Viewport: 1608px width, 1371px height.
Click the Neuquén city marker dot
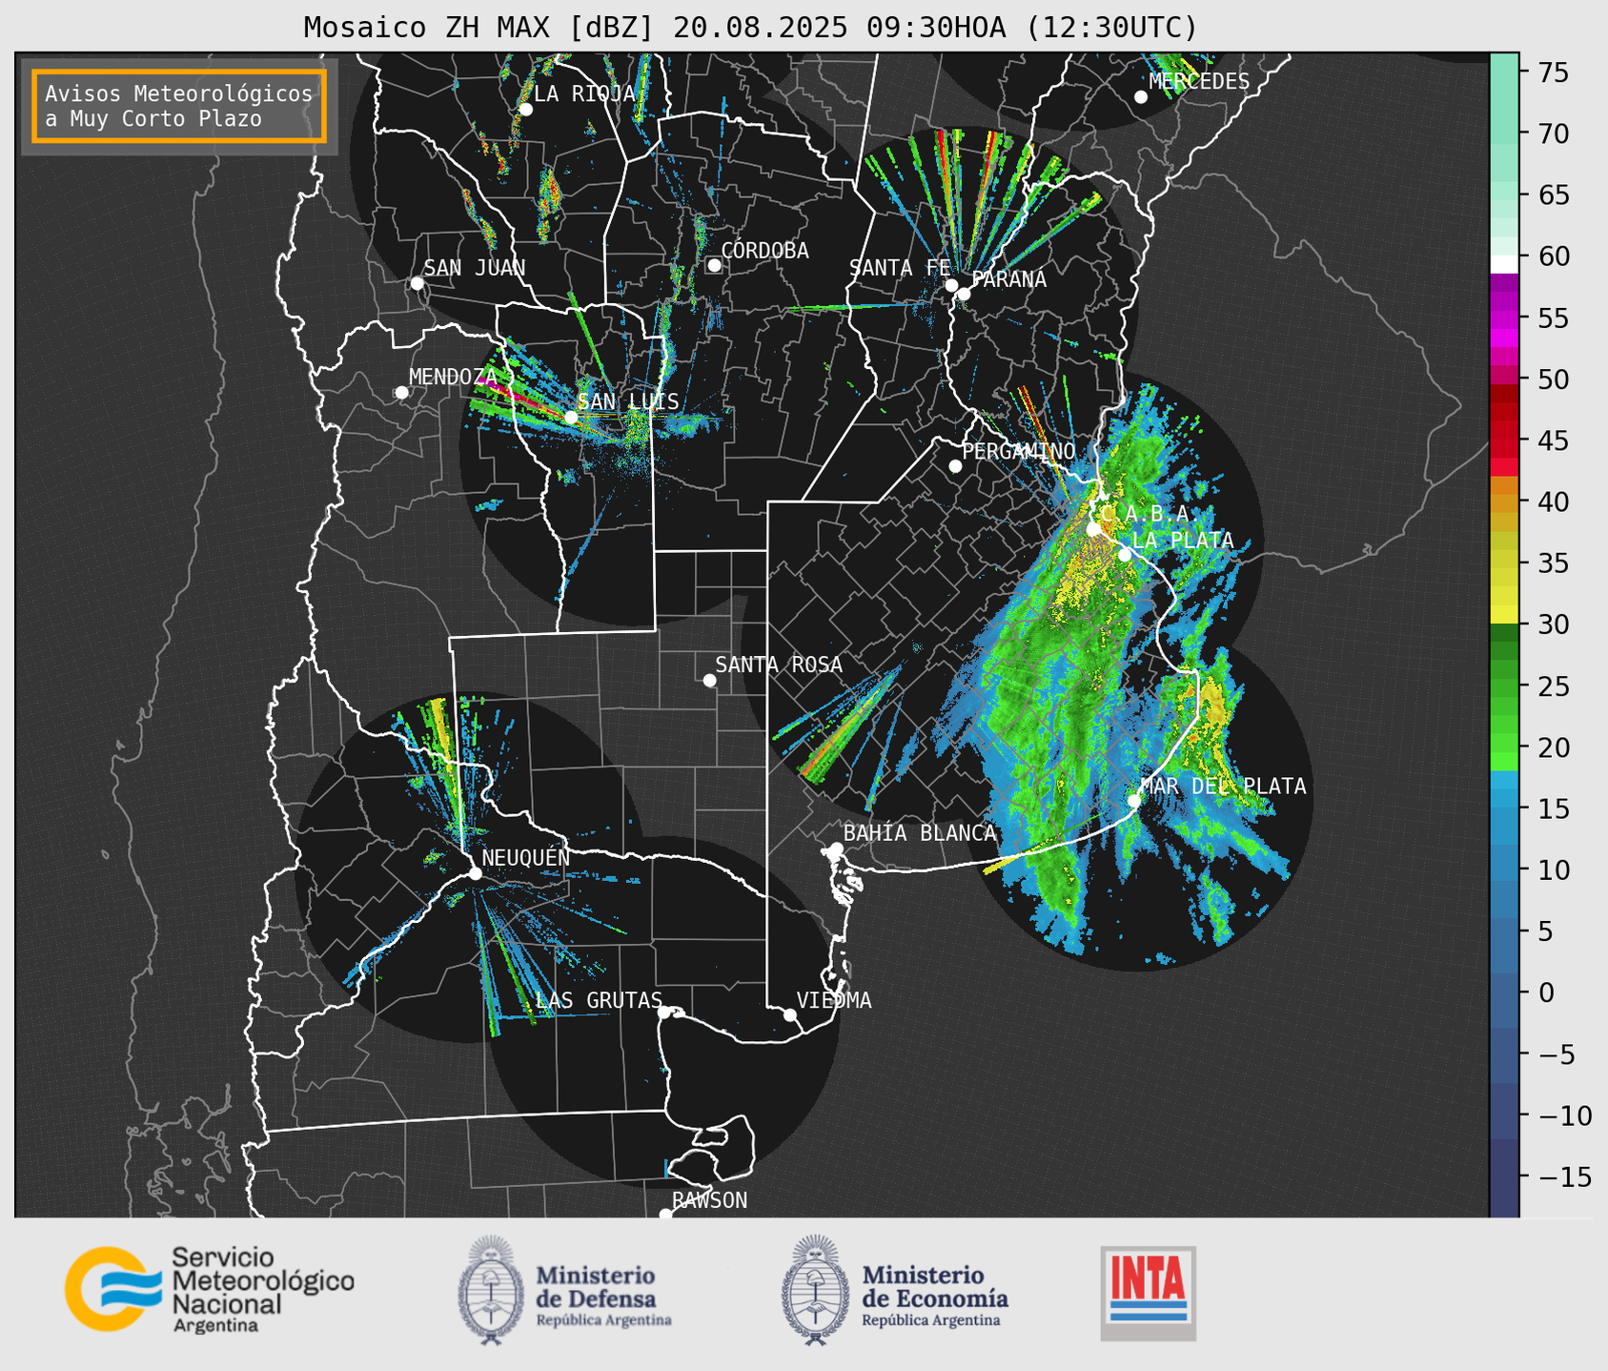[x=475, y=873]
